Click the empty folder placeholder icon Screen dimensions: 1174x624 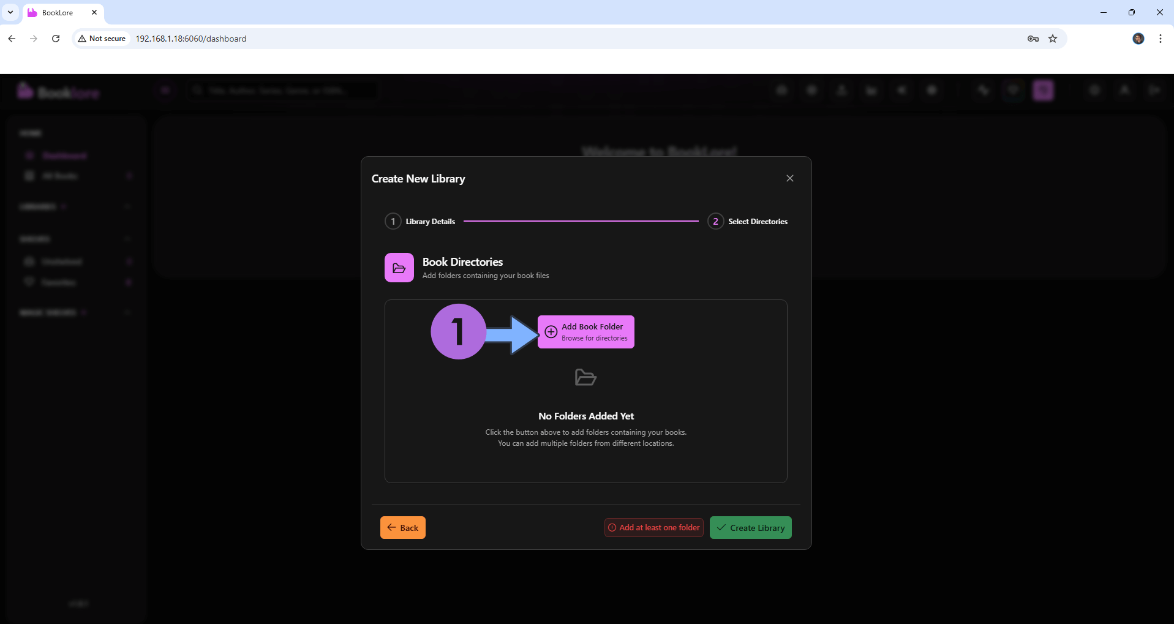[x=585, y=377]
